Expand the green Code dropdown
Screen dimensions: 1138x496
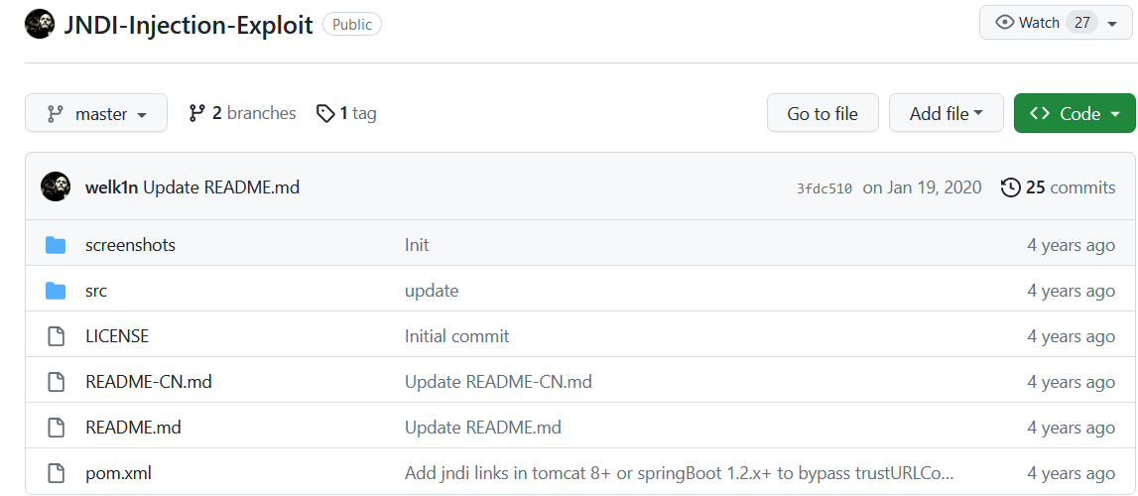(1075, 113)
